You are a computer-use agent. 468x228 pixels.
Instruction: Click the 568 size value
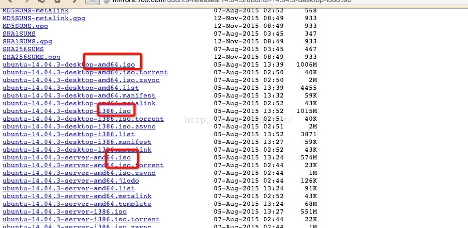pyautogui.click(x=311, y=10)
